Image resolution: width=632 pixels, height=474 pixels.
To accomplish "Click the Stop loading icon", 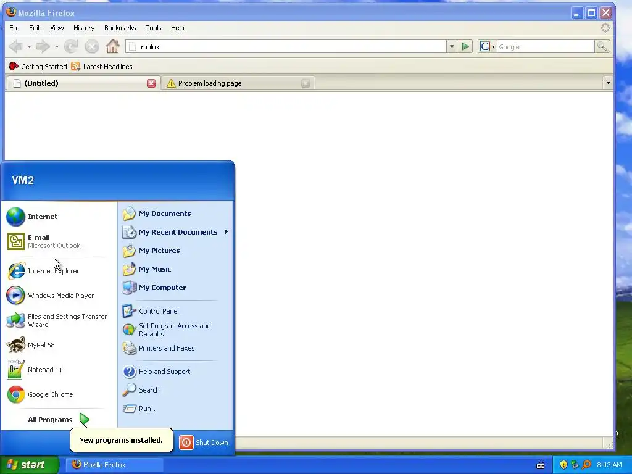I will [92, 47].
